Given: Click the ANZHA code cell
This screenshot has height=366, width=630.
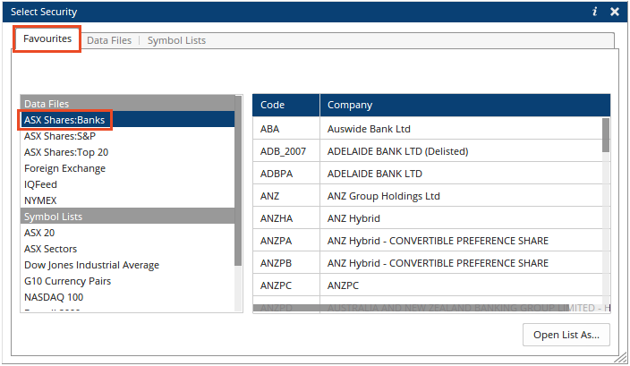Looking at the screenshot, I should click(x=286, y=218).
